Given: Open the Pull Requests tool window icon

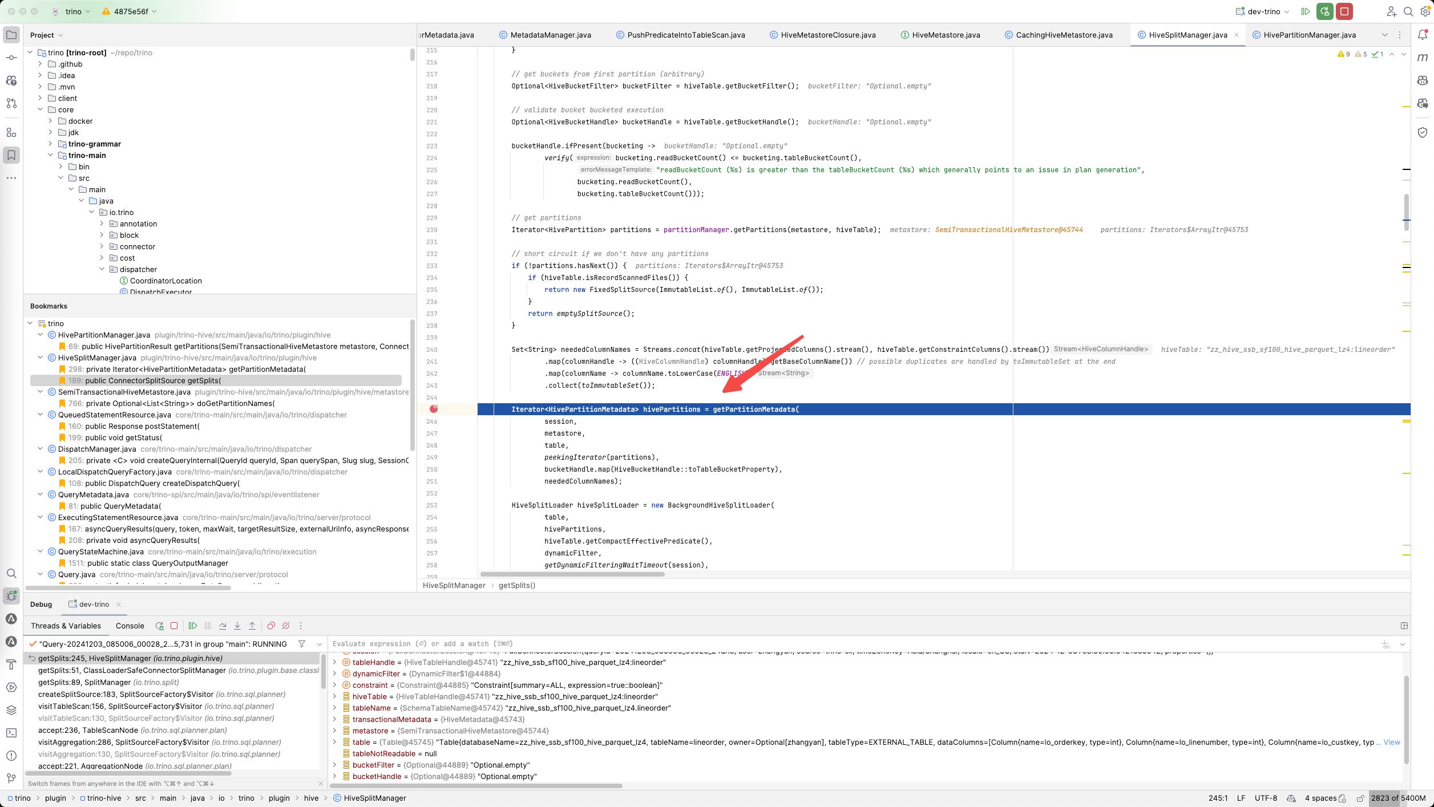Looking at the screenshot, I should tap(11, 103).
